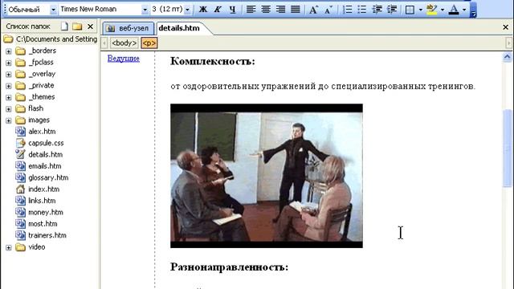Screen dimensions: 514x289
Task: Click the Комплексность heading text
Action: click(212, 61)
